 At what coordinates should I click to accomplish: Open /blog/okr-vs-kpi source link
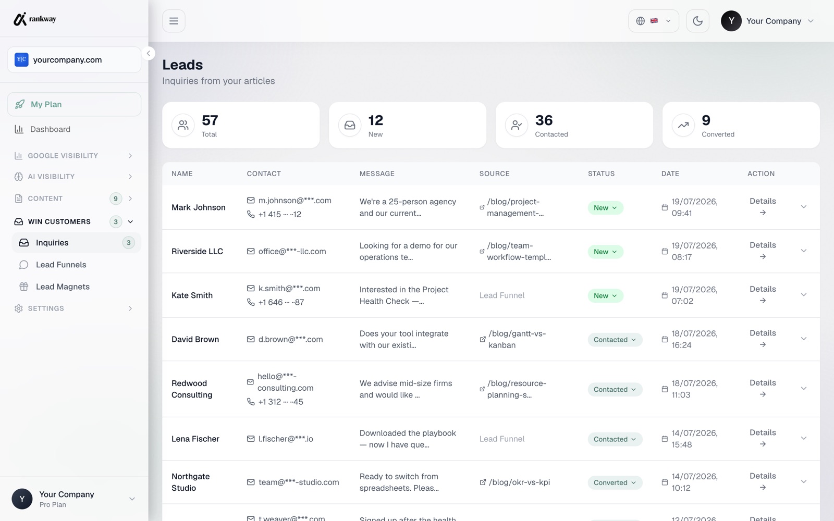515,482
